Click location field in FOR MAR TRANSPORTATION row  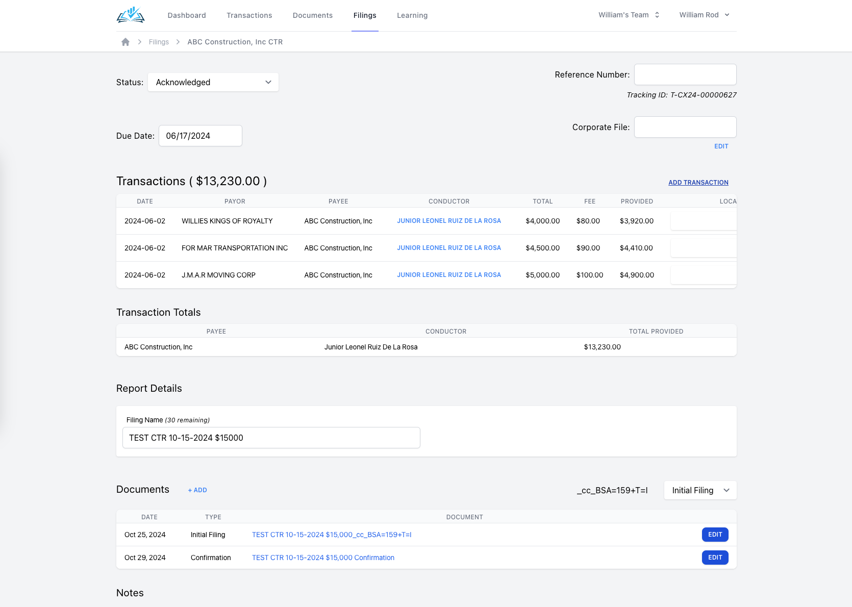pos(704,248)
